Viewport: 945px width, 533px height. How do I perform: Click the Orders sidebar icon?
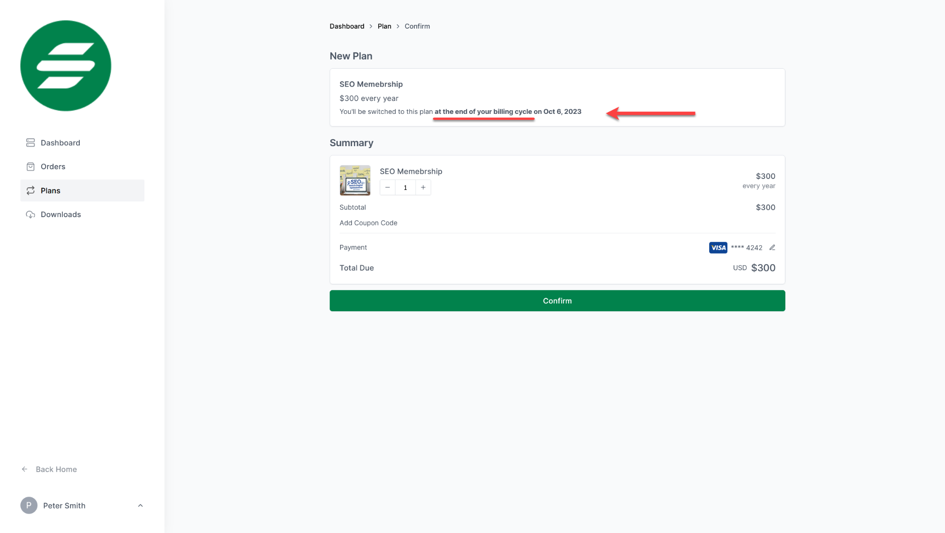tap(30, 166)
